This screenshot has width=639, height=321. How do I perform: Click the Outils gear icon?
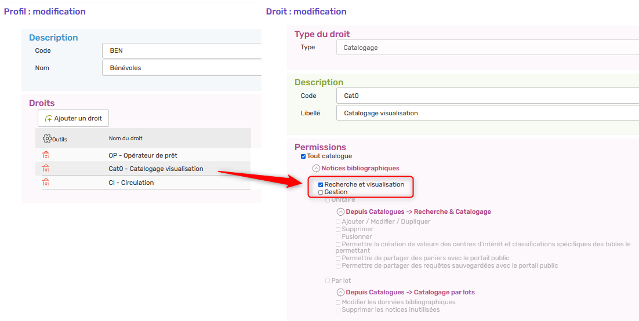(48, 138)
